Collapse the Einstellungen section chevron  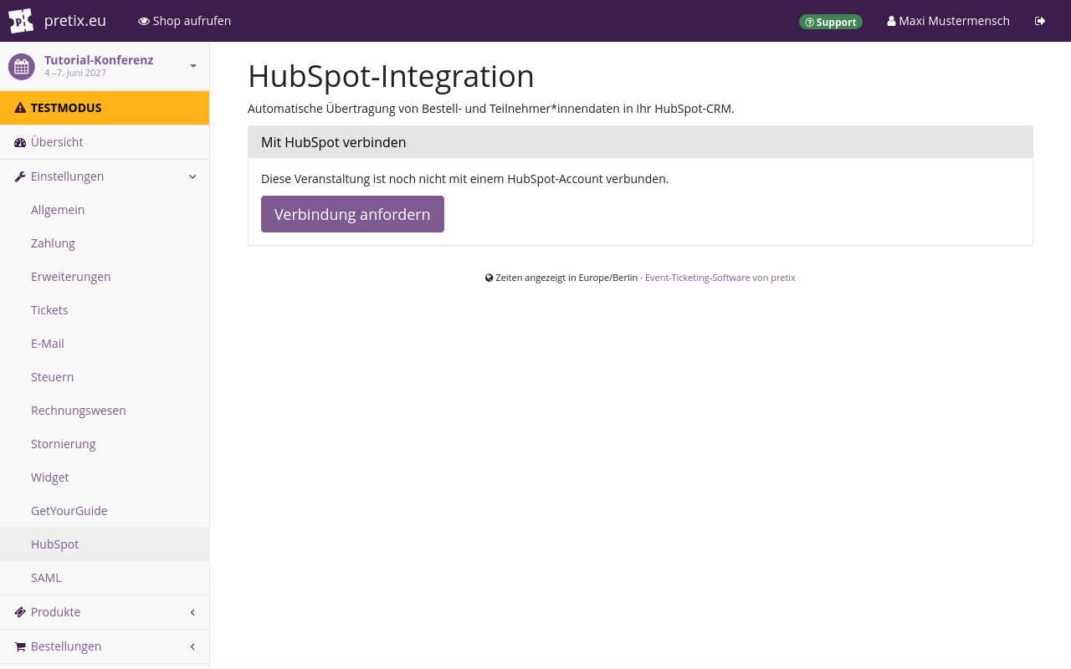click(192, 176)
